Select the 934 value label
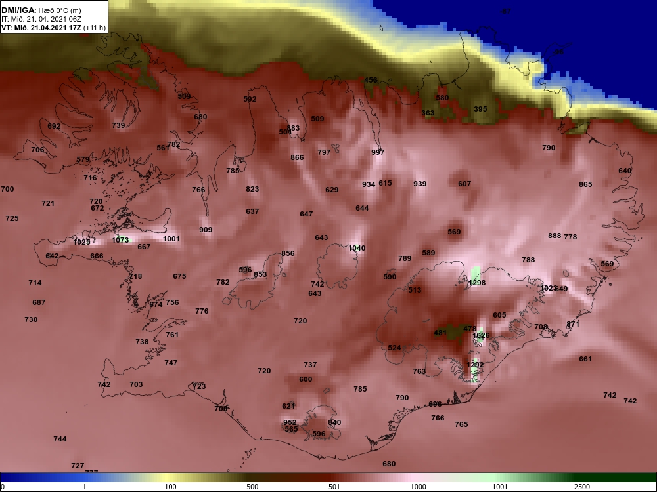Viewport: 657px width, 492px height. click(x=369, y=184)
